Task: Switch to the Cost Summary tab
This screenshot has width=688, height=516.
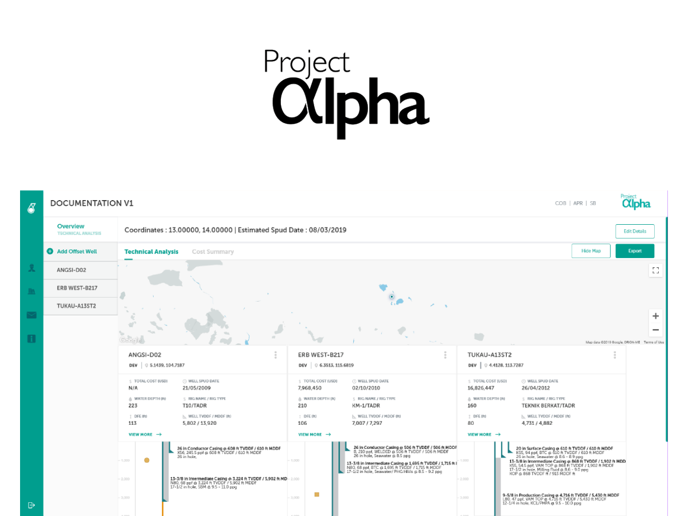Action: tap(213, 252)
